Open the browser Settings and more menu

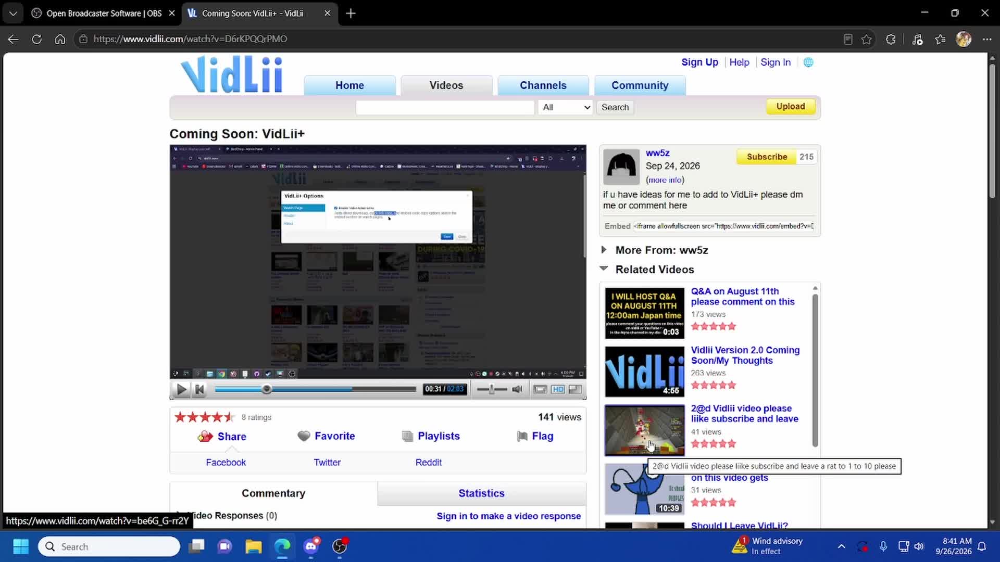click(987, 39)
